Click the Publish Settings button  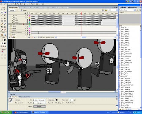click(39, 103)
